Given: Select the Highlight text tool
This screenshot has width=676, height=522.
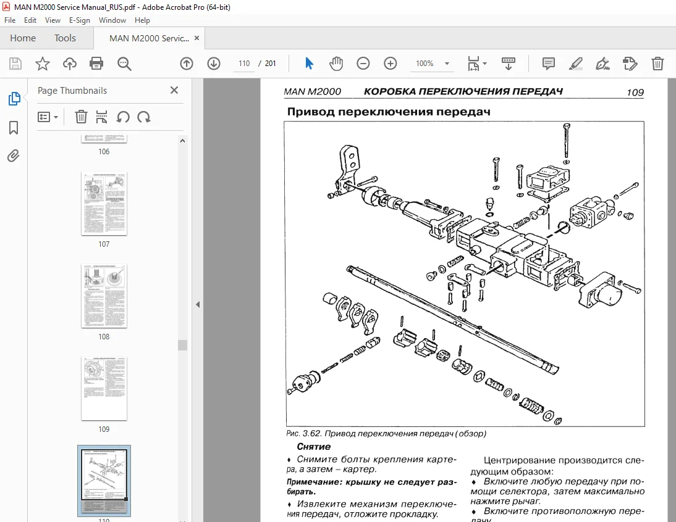Looking at the screenshot, I should coord(575,64).
